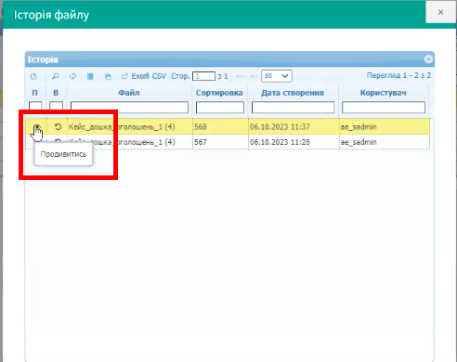Click the copy/print icon beside Excel export
Viewport: 457px width, 362px height.
(x=108, y=76)
